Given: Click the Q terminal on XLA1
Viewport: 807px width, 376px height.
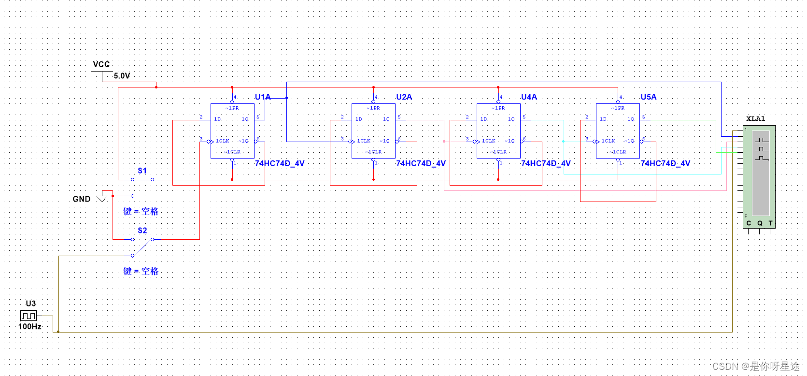Looking at the screenshot, I should tap(760, 223).
